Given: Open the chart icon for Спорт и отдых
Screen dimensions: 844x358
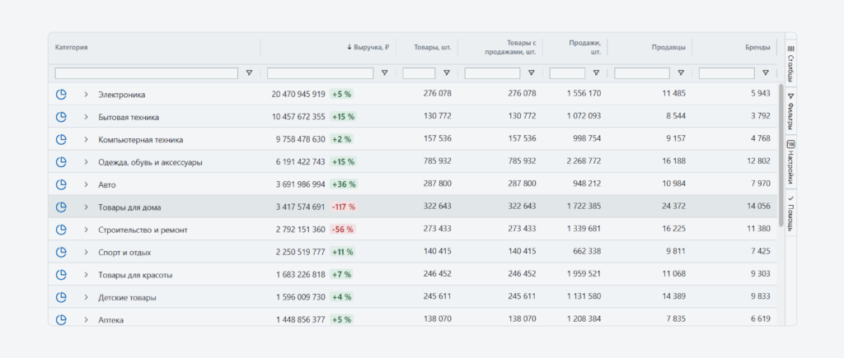Looking at the screenshot, I should 61,252.
